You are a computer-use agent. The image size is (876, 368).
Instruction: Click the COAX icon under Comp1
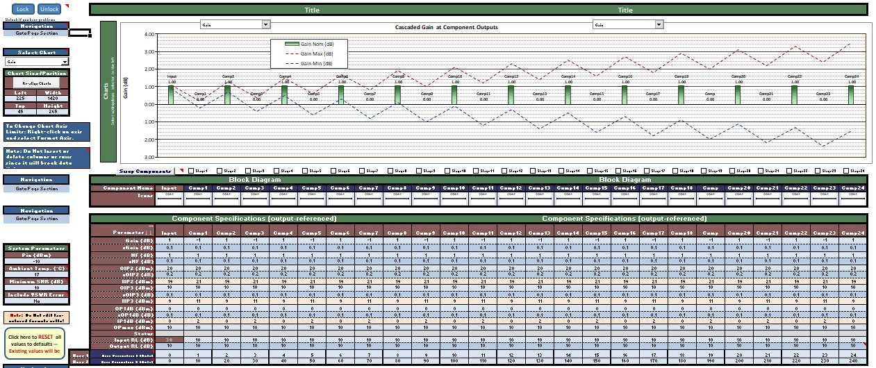199,198
